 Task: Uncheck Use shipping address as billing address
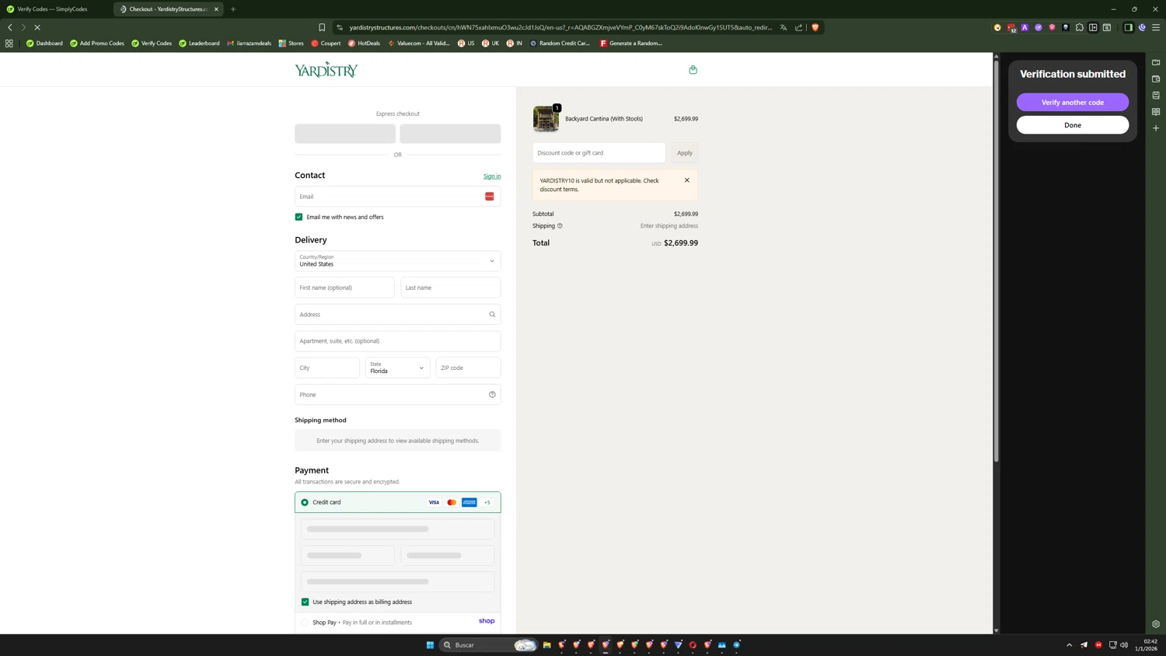click(x=305, y=602)
